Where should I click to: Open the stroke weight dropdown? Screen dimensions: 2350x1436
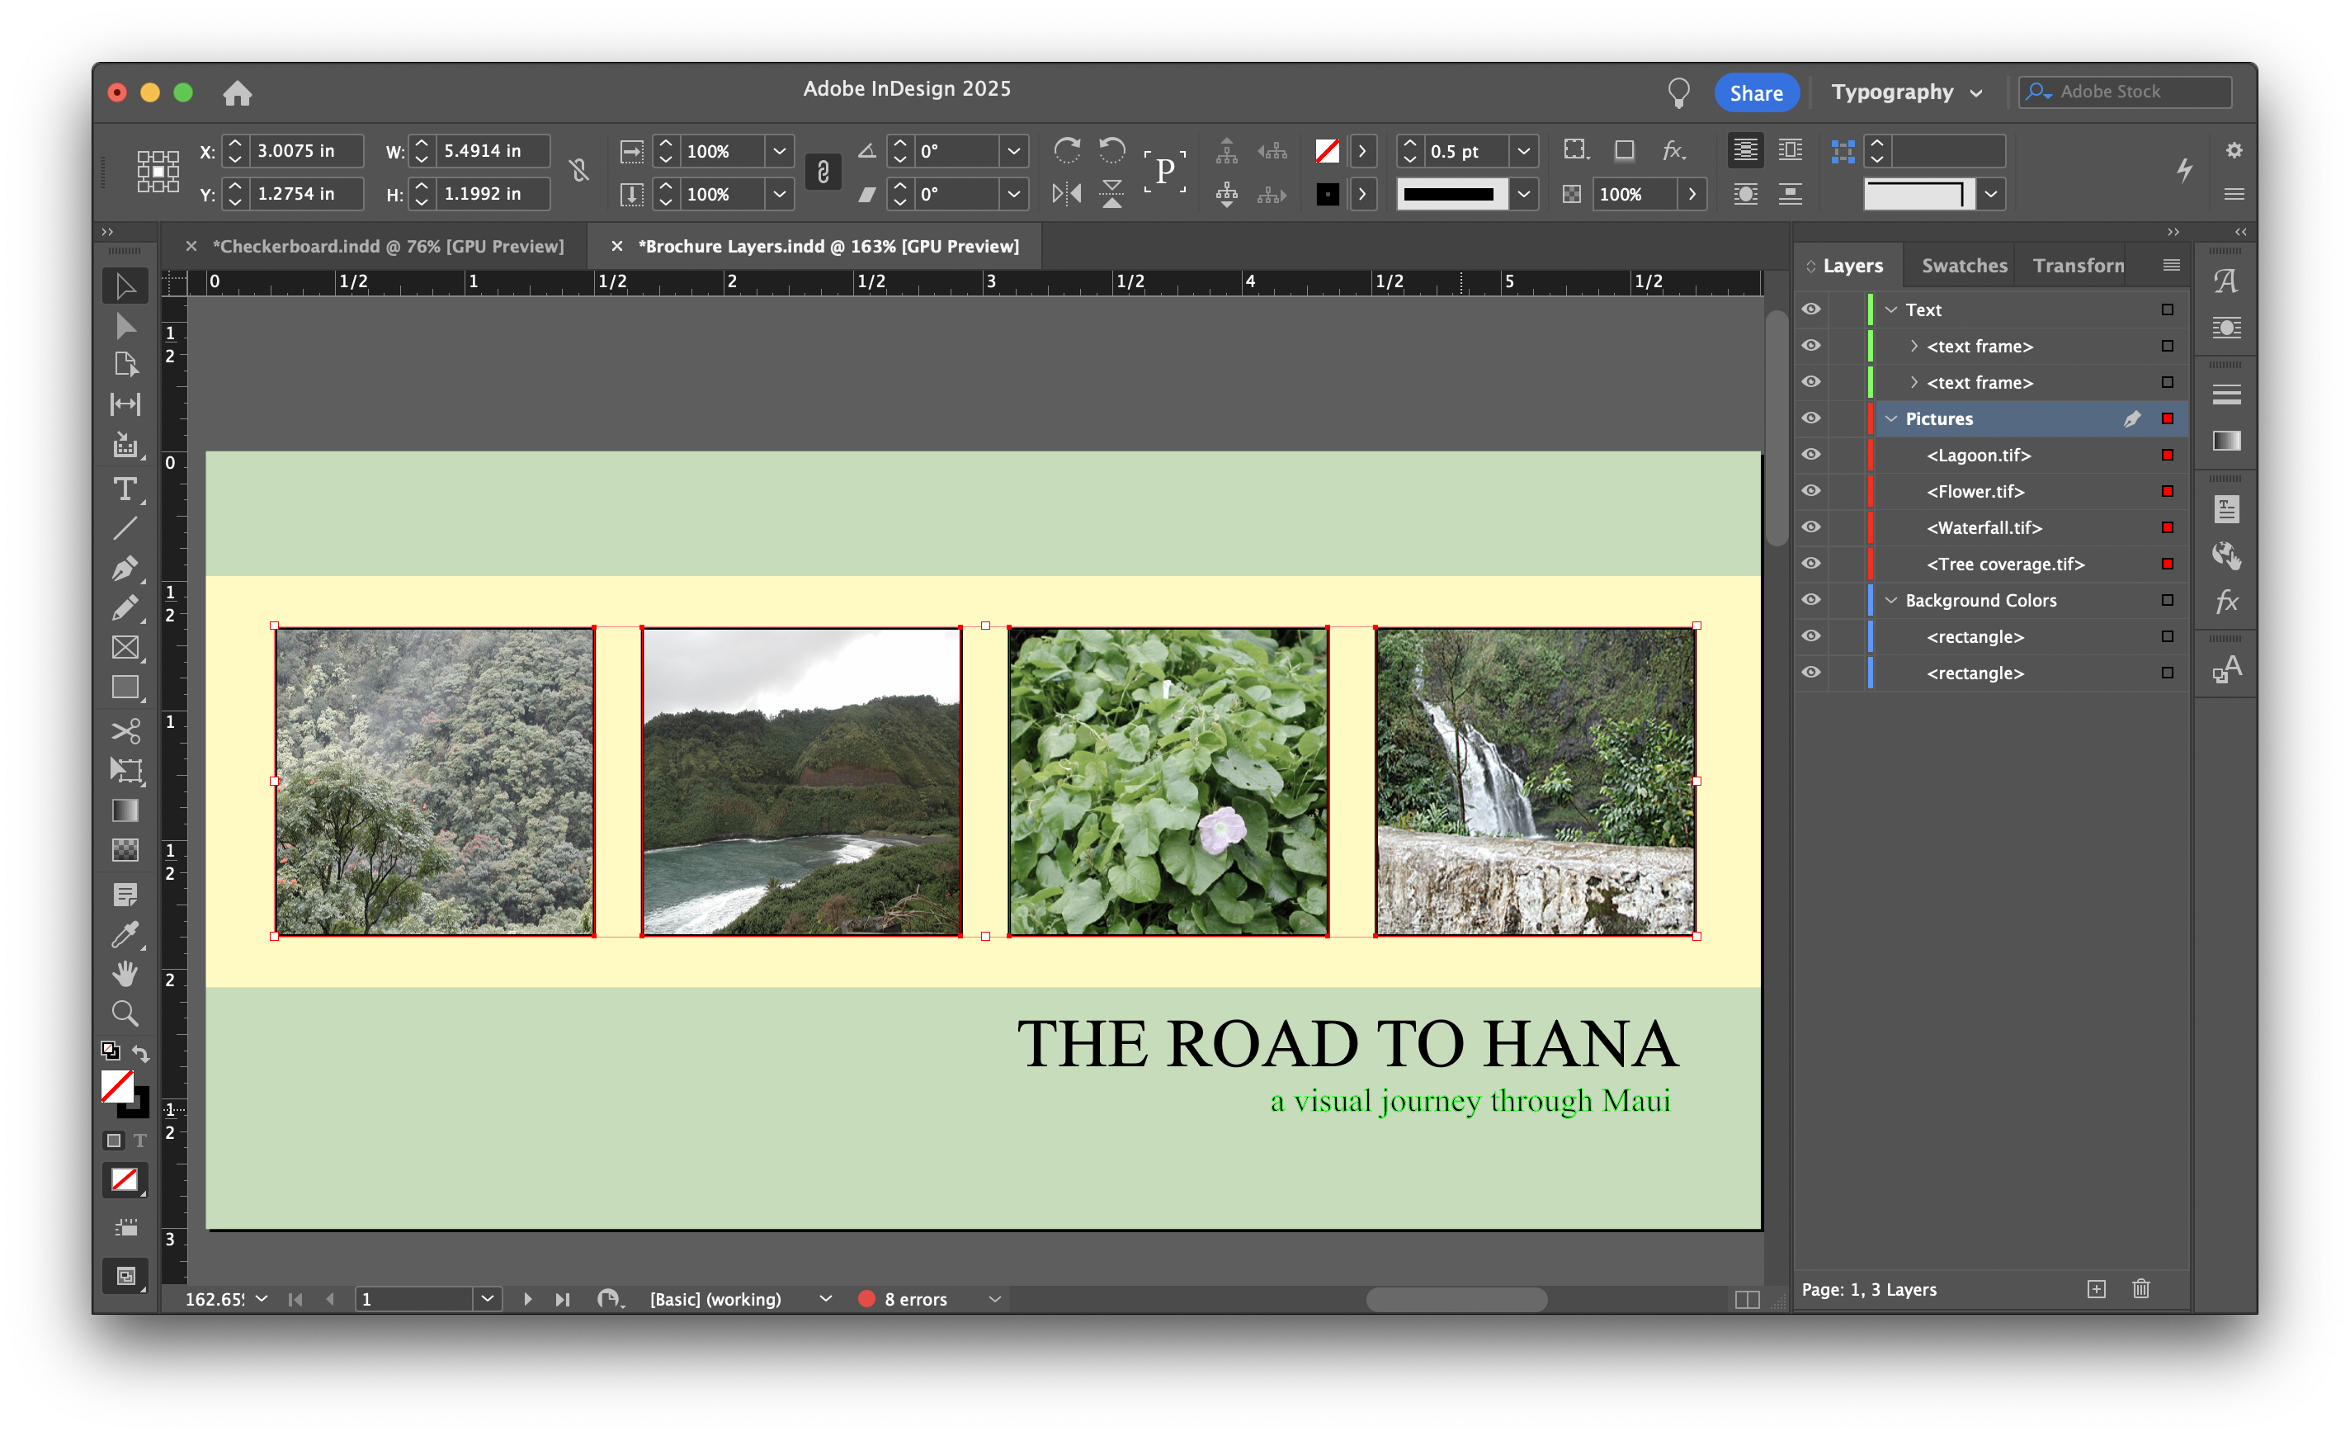coord(1523,151)
